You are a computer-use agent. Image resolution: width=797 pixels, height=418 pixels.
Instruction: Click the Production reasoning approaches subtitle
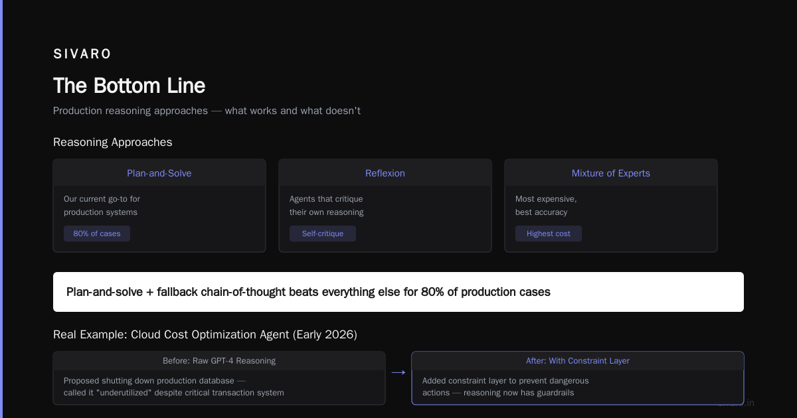(x=207, y=111)
